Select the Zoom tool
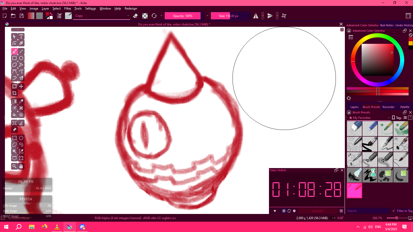Viewport: 413px width, 232px height. (14, 166)
